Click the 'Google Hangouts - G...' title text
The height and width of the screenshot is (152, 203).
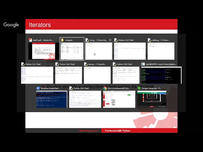click(x=151, y=88)
